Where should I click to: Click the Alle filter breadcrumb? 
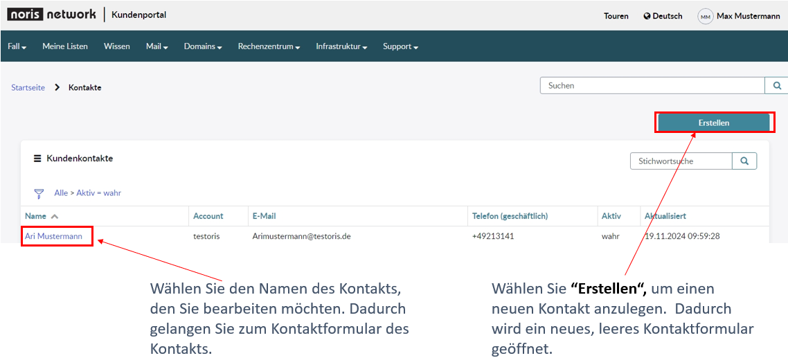point(61,193)
